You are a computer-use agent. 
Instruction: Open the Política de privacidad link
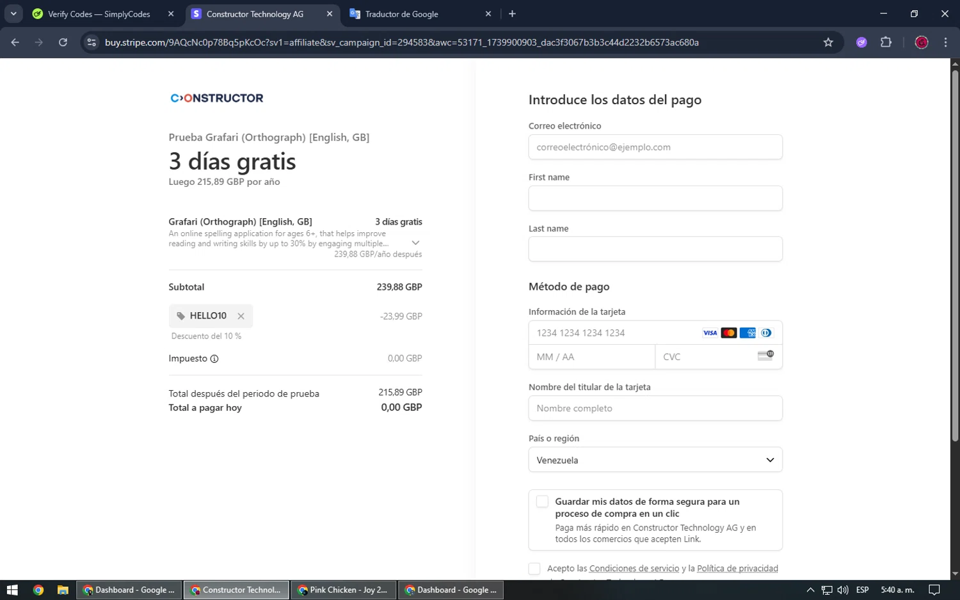(737, 569)
